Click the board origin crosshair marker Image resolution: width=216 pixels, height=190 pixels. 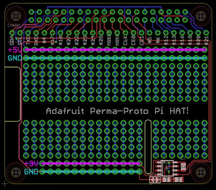[x=5, y=183]
